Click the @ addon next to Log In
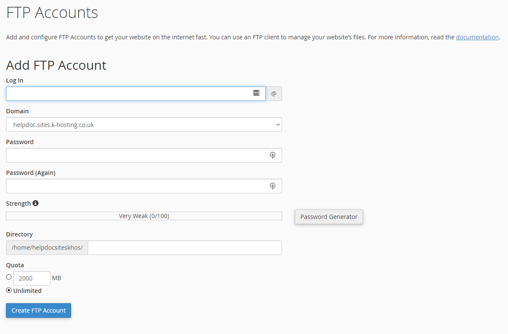Image resolution: width=508 pixels, height=334 pixels. [274, 94]
